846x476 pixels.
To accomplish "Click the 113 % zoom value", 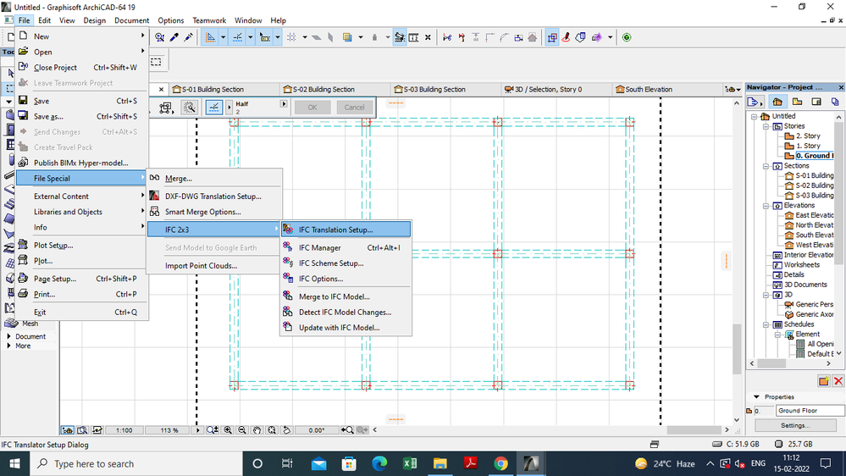I will tap(169, 430).
